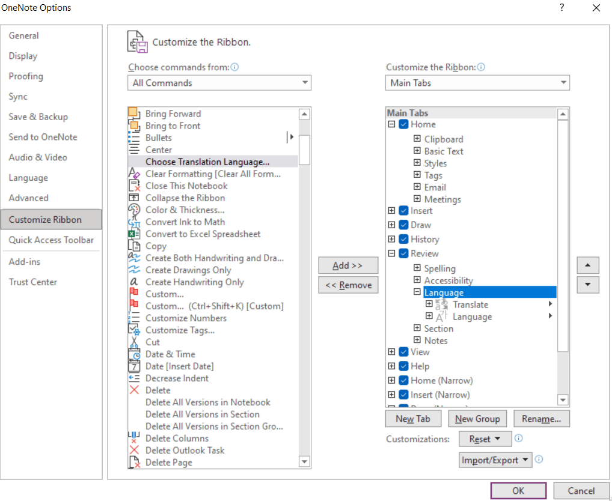Image resolution: width=612 pixels, height=501 pixels.
Task: Click the Bring Forward command icon
Action: (134, 114)
